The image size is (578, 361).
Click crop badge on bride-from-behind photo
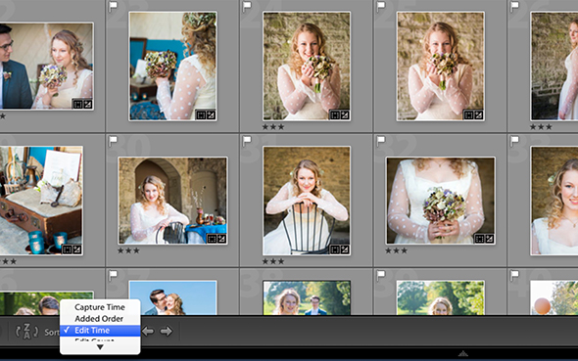tap(201, 115)
